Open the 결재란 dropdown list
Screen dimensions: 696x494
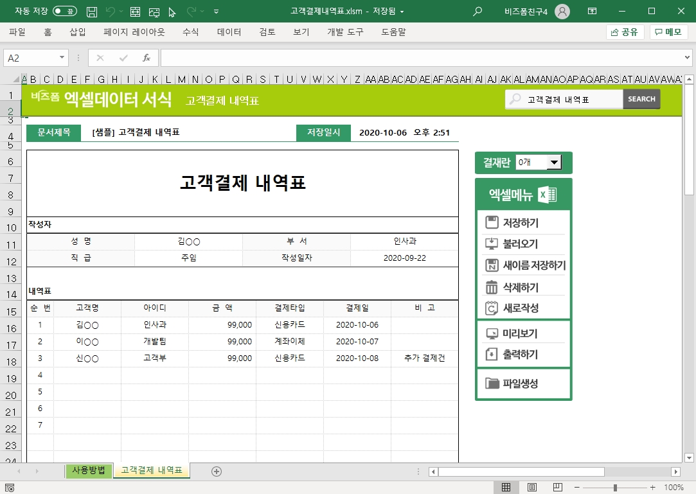[x=554, y=163]
